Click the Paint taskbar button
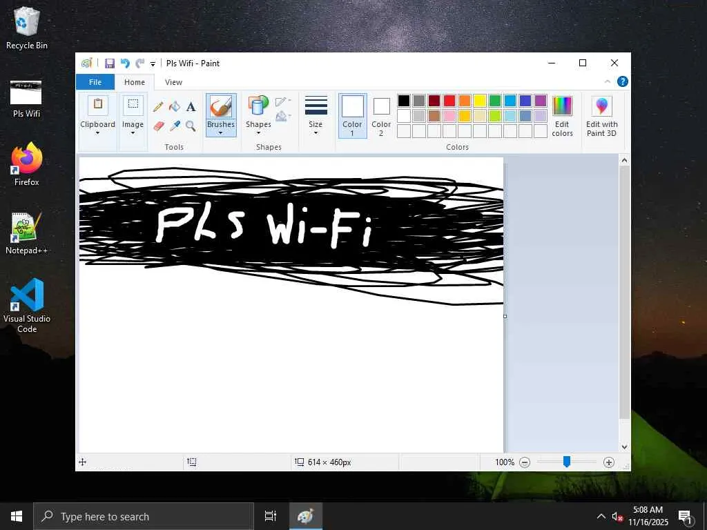Screen dimensions: 707x530 (x=305, y=516)
